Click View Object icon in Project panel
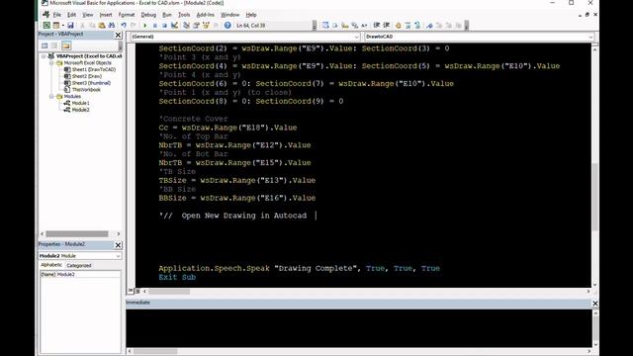 click(54, 45)
